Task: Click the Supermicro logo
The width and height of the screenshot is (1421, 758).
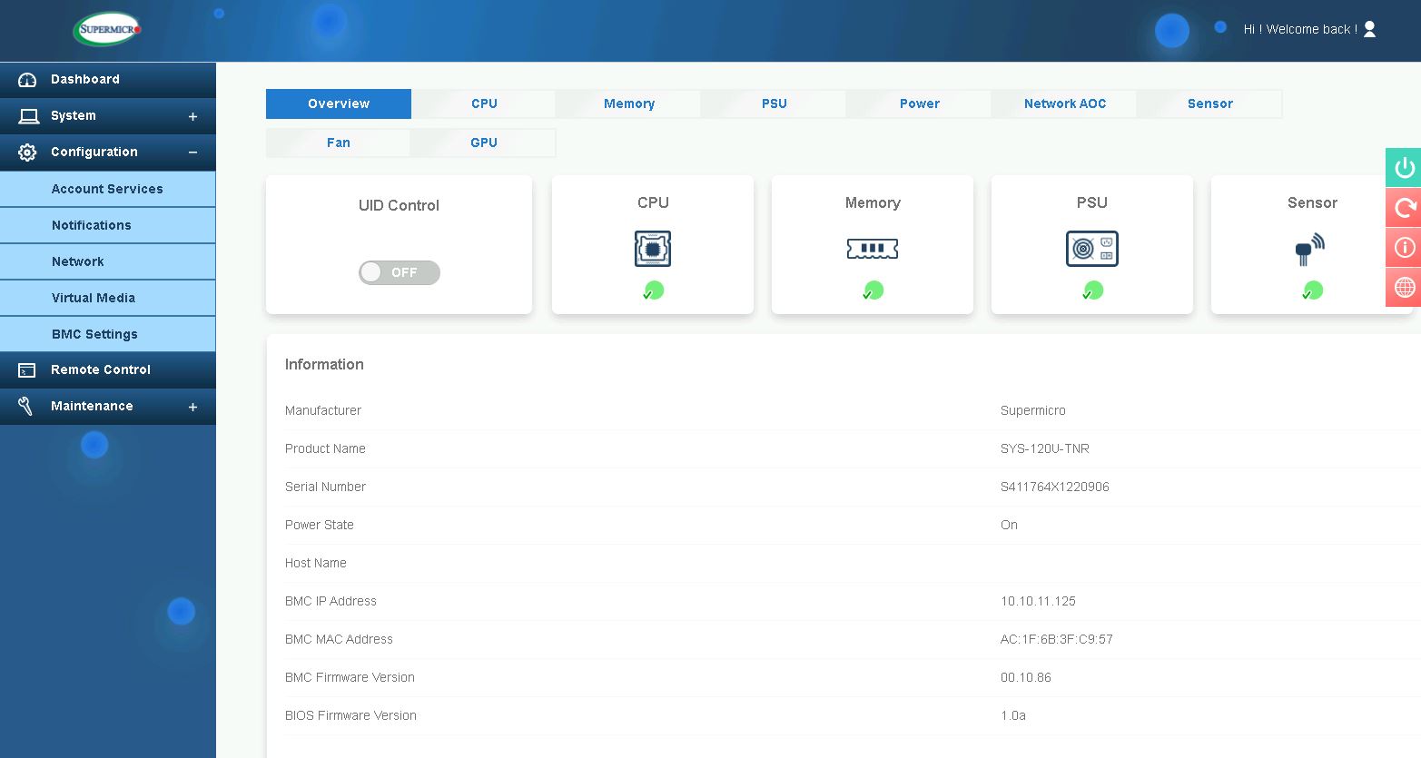Action: point(108,29)
